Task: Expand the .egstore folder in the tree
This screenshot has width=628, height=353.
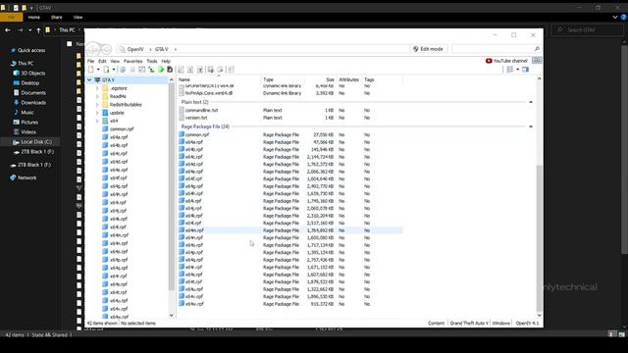Action: click(x=97, y=88)
